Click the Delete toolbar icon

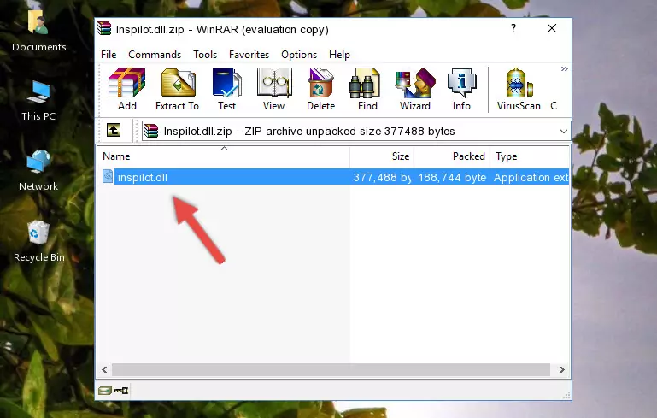tap(321, 89)
